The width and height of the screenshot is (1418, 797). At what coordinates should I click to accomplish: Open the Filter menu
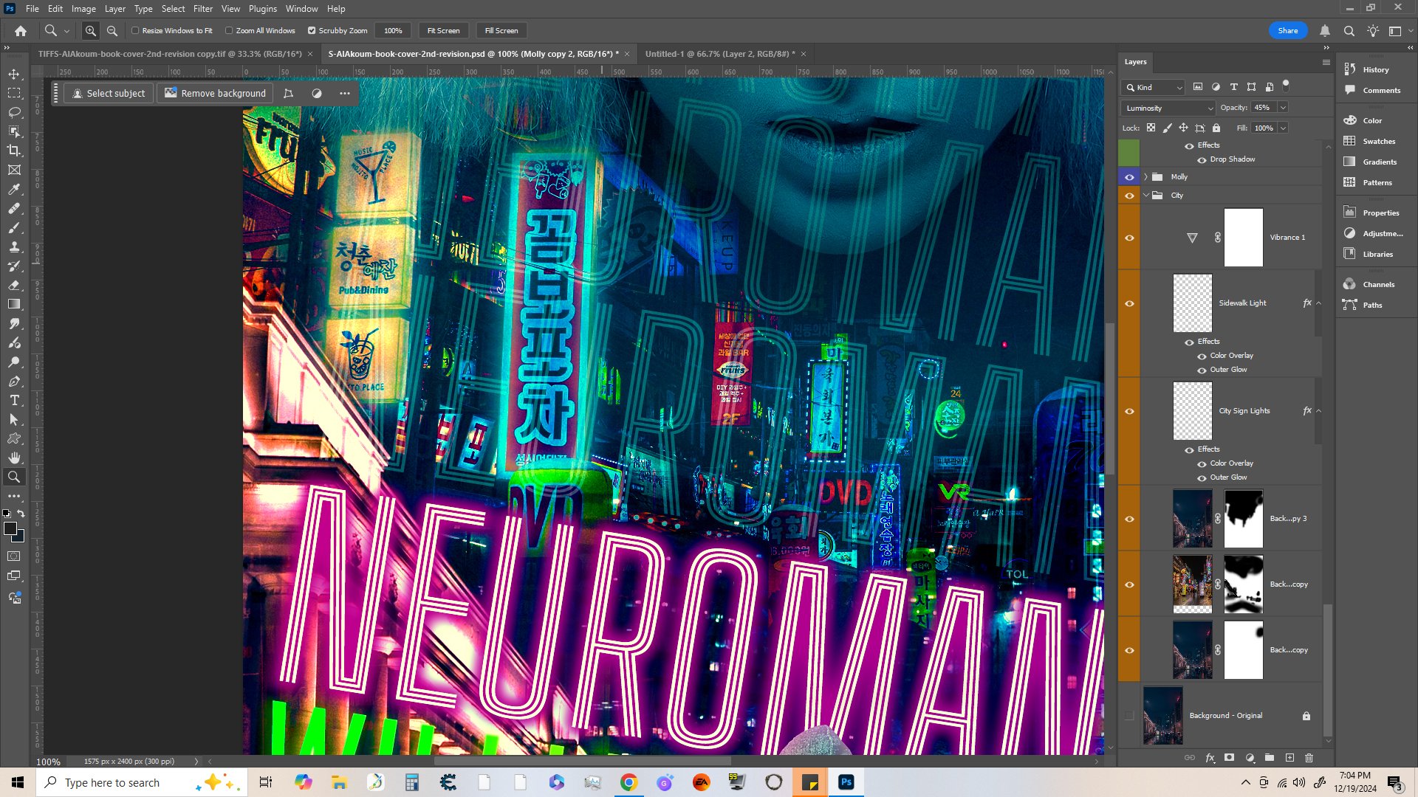[x=202, y=9]
